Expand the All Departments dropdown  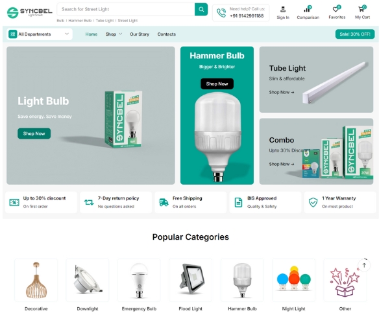click(x=40, y=34)
